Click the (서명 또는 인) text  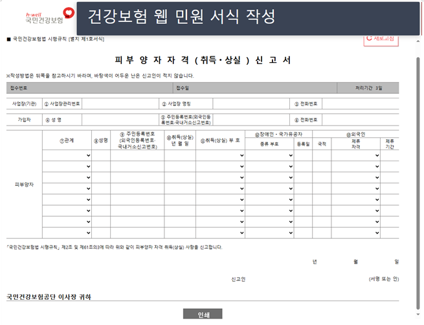384,279
